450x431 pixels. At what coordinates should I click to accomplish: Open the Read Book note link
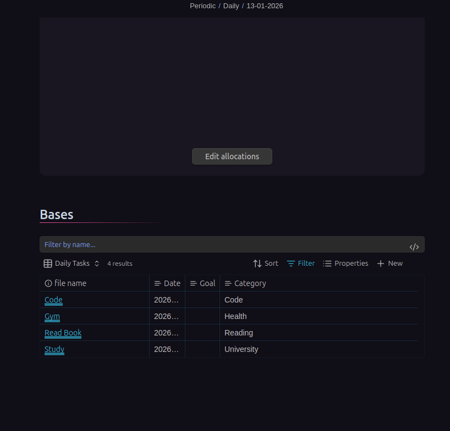(x=63, y=333)
